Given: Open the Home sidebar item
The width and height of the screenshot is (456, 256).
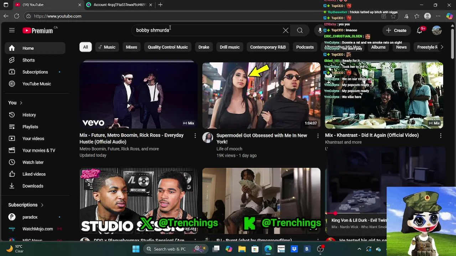Looking at the screenshot, I should (x=35, y=48).
